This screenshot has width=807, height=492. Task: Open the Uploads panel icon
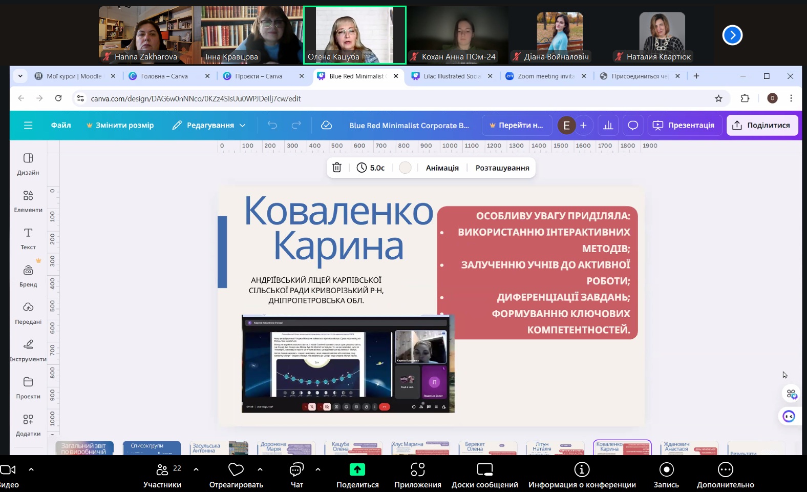(x=28, y=313)
